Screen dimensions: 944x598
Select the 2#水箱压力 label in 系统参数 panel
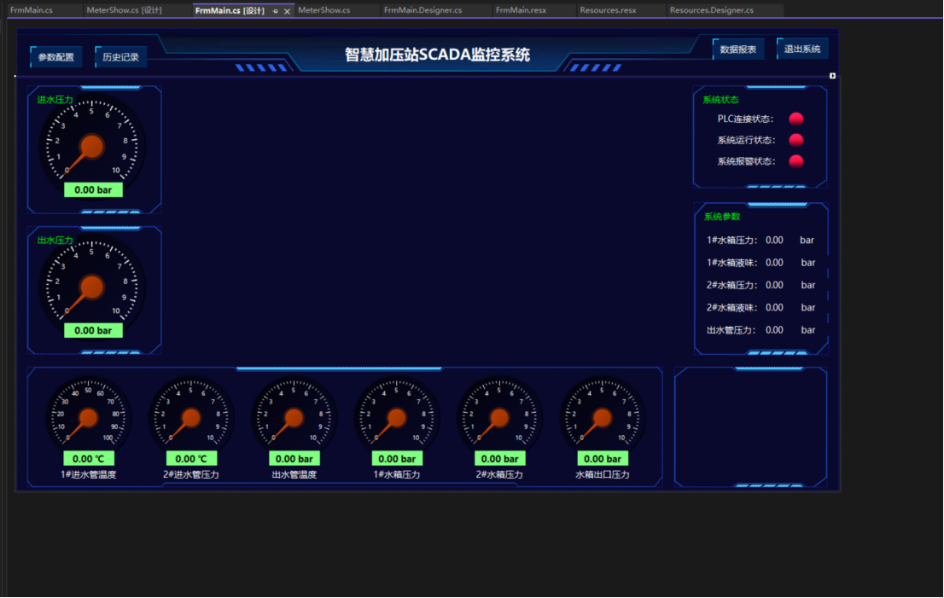[x=732, y=285]
